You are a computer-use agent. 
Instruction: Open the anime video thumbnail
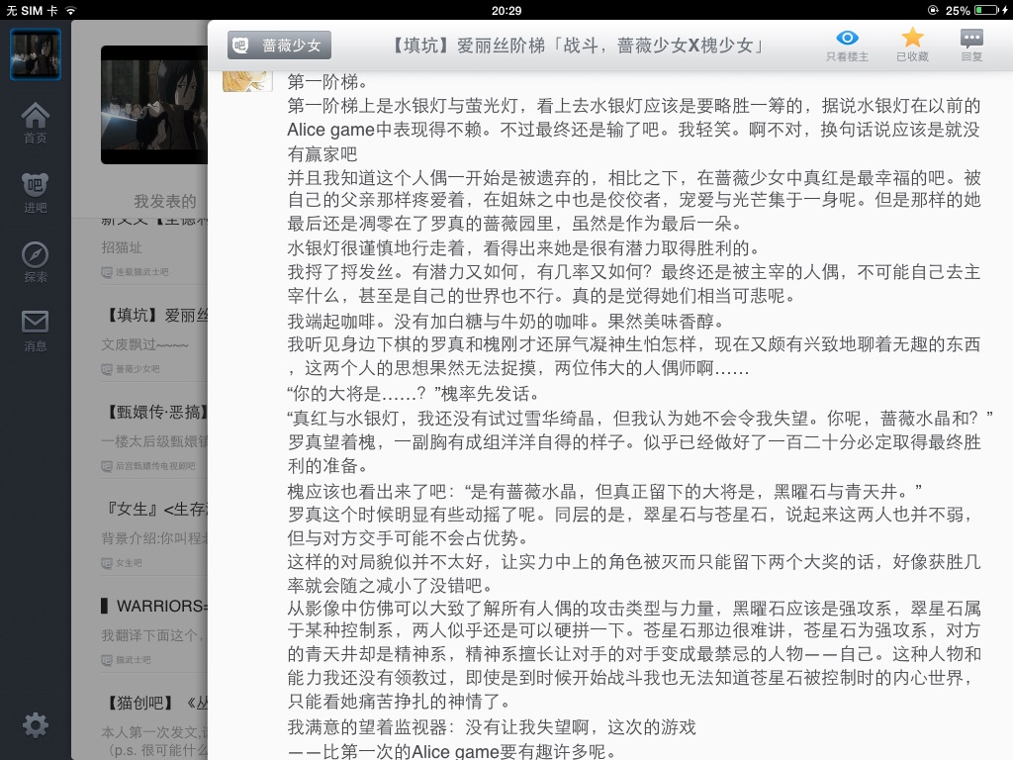[x=154, y=104]
